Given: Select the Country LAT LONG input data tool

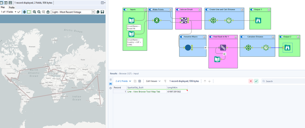Looking at the screenshot, I should click(131, 34).
